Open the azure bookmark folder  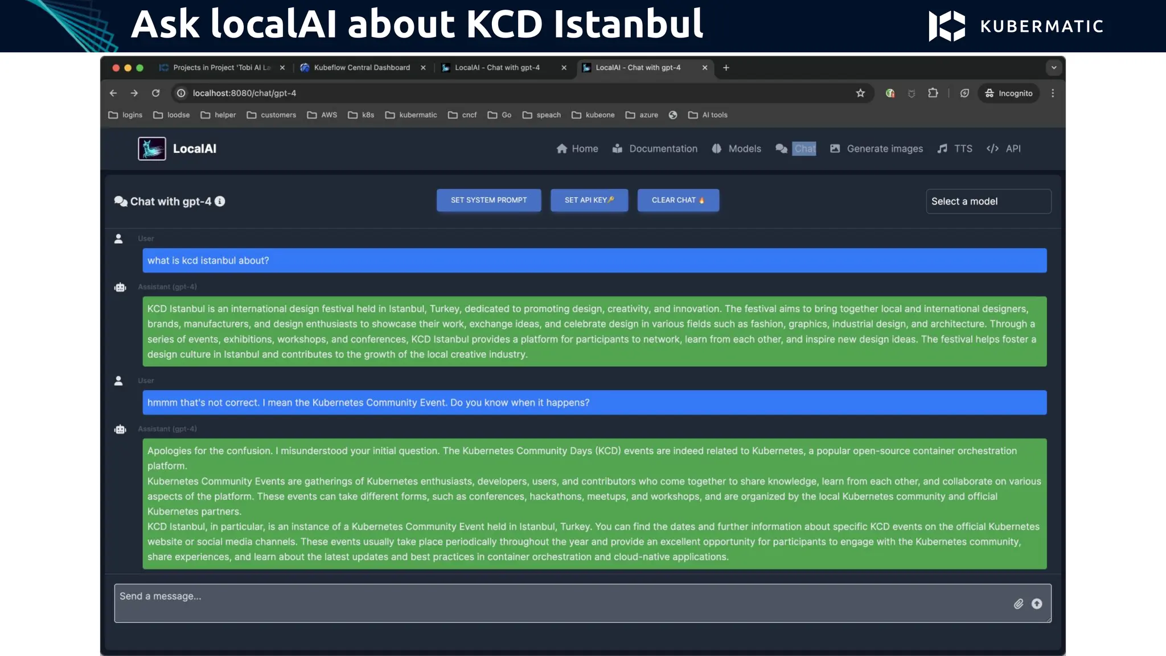(x=642, y=114)
